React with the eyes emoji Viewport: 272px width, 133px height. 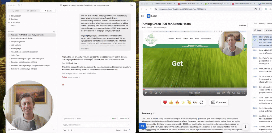point(195,102)
